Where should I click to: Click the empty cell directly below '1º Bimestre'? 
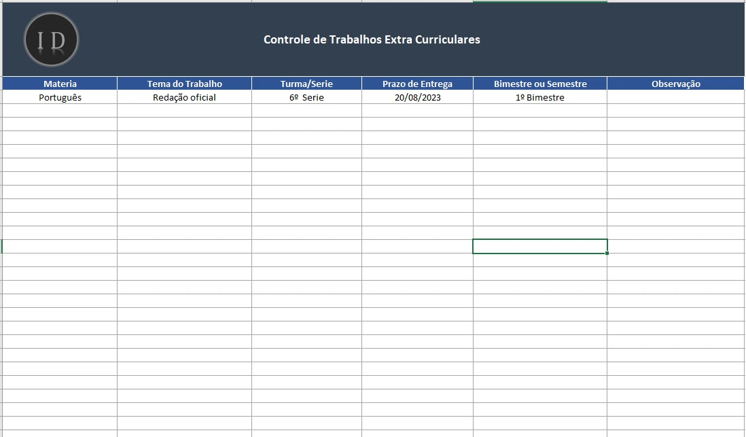pyautogui.click(x=540, y=111)
